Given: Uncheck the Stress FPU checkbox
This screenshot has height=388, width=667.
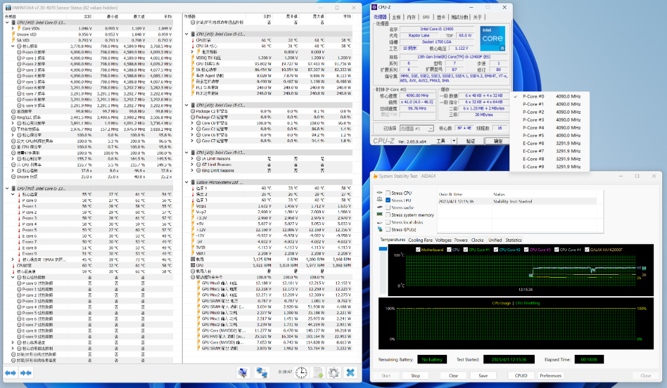Looking at the screenshot, I should (388, 200).
